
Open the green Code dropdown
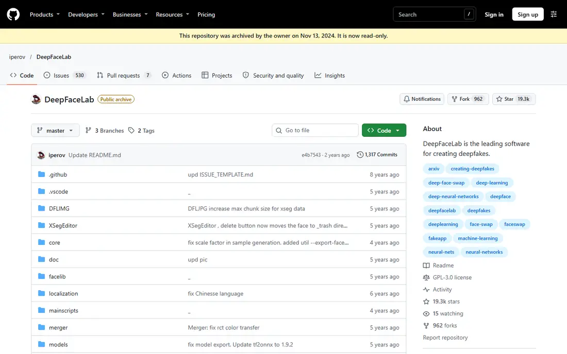point(383,130)
